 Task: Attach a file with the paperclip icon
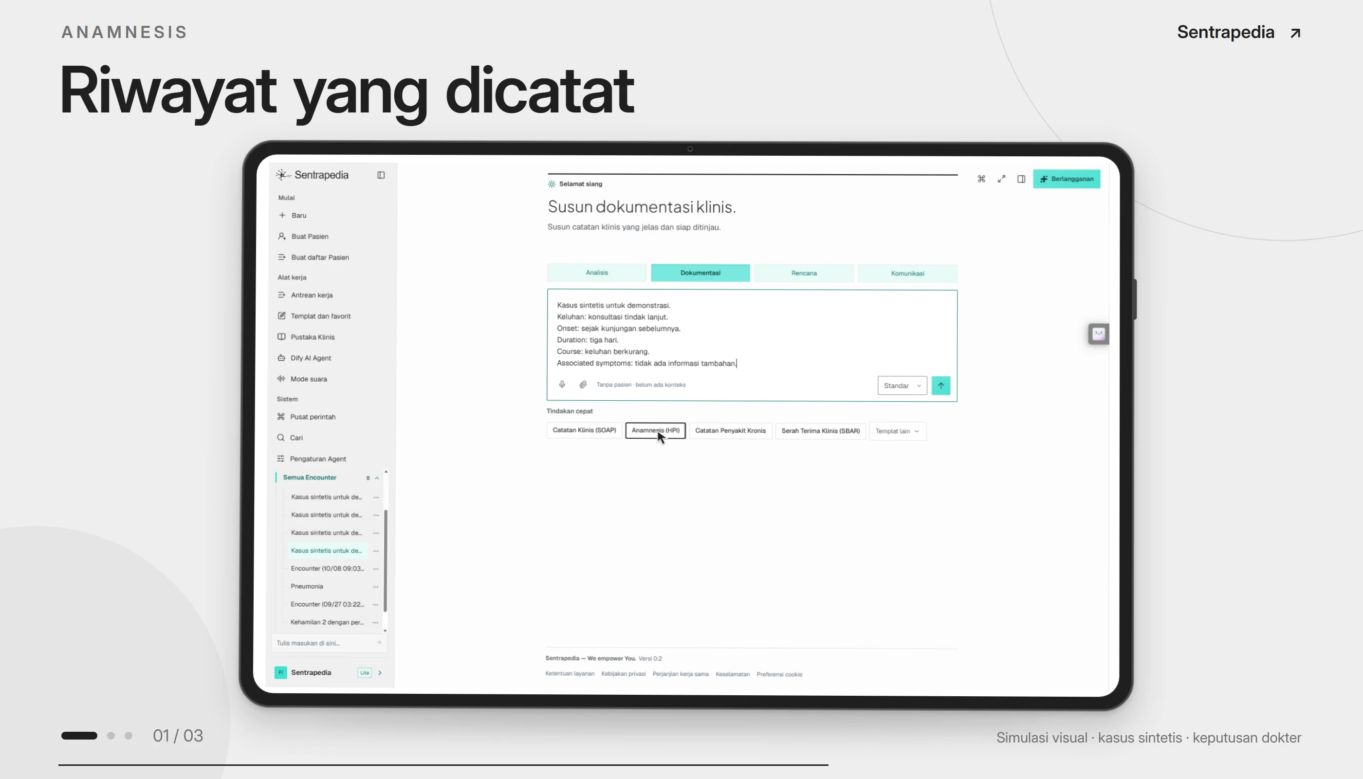pos(583,384)
